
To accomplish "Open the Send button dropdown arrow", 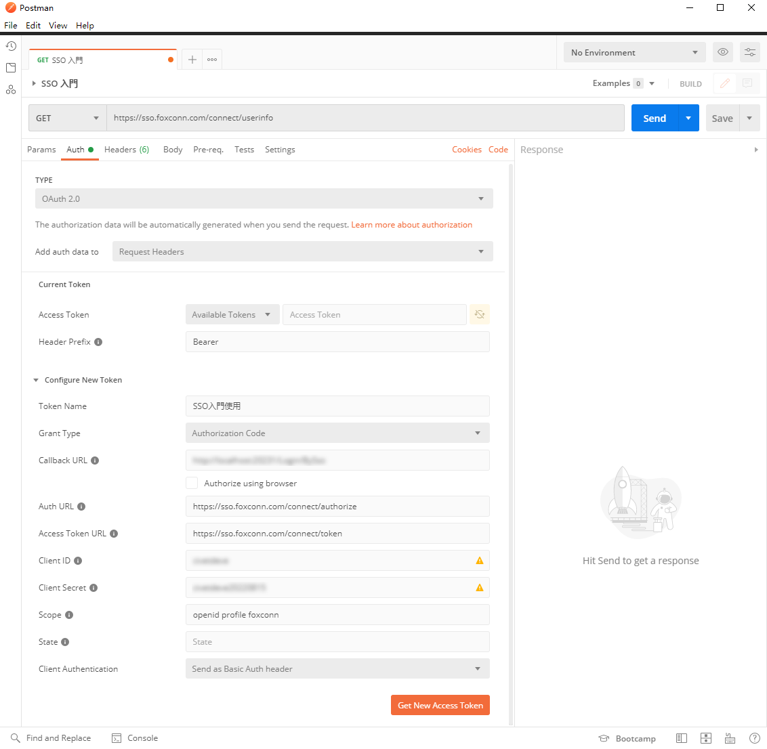I will tap(688, 118).
